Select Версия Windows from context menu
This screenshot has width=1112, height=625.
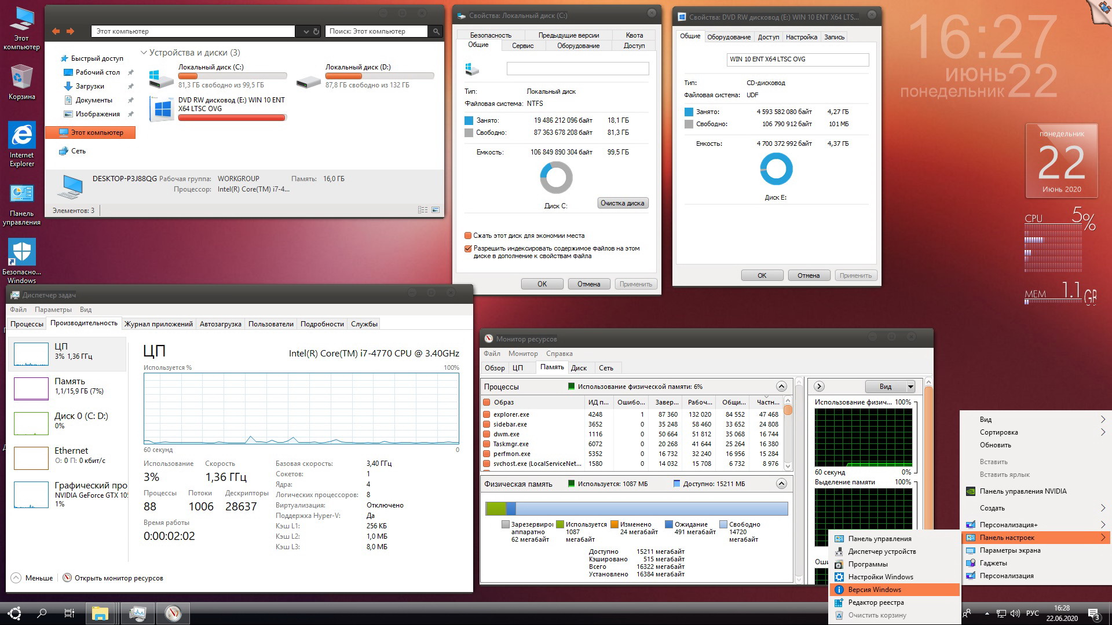coord(875,589)
